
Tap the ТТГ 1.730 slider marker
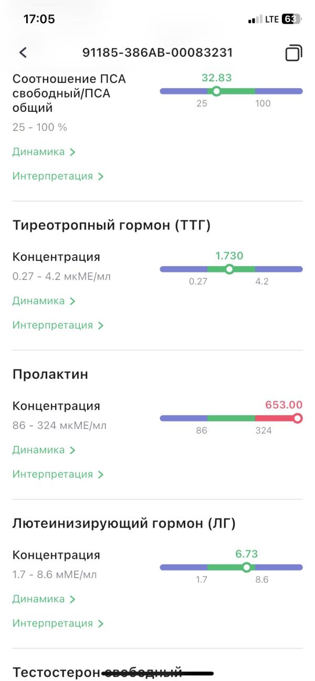click(x=229, y=269)
